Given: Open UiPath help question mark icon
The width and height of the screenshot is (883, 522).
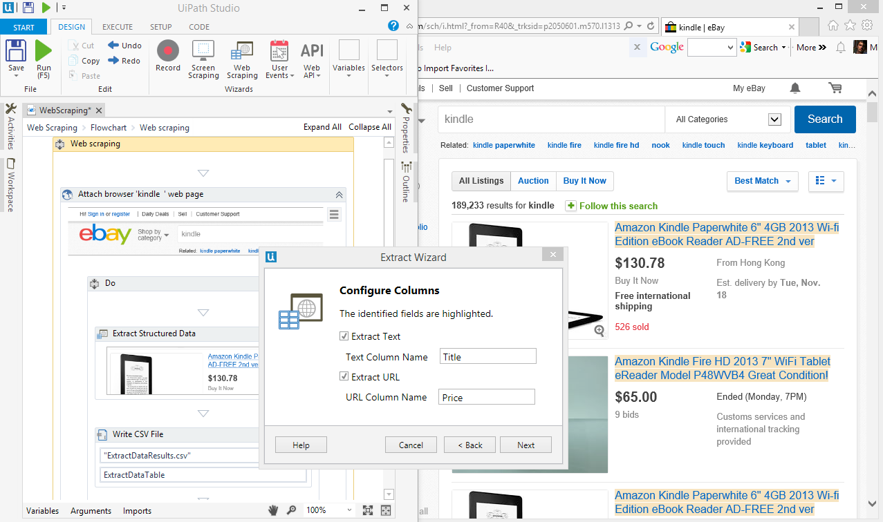Looking at the screenshot, I should coord(393,26).
